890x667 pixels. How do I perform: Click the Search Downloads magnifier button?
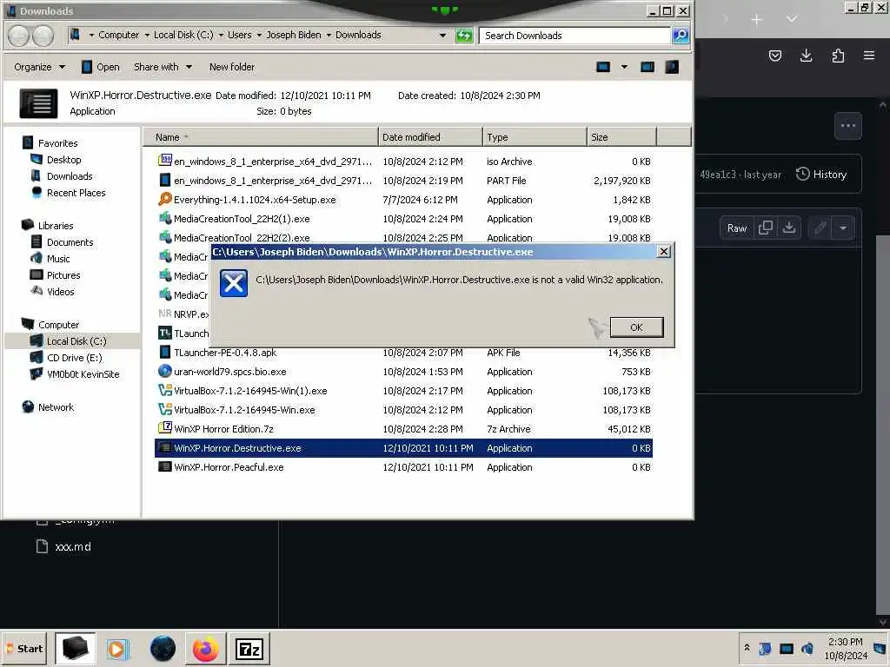(x=680, y=35)
